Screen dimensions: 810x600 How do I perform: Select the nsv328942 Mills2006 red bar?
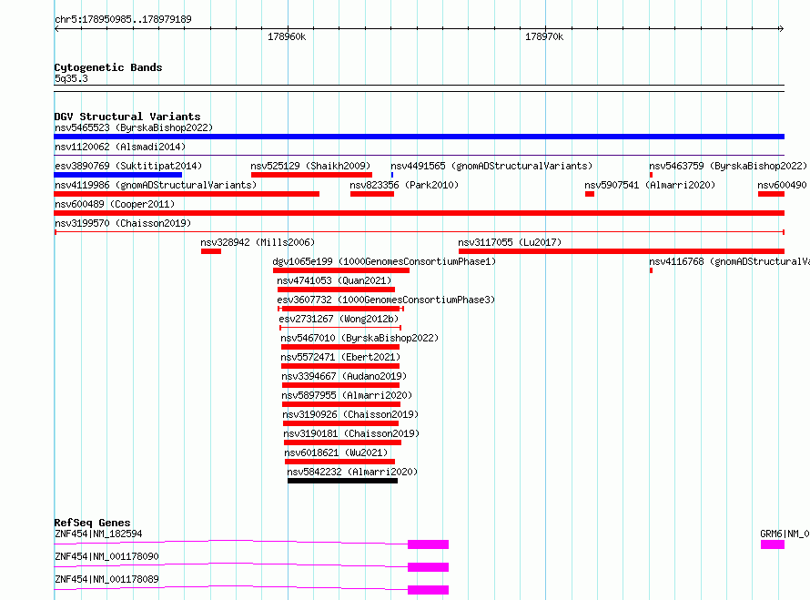click(x=211, y=251)
